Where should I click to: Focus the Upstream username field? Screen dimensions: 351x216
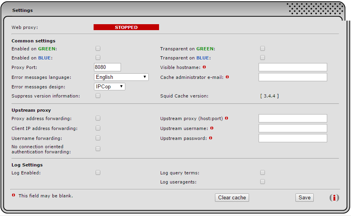click(293, 128)
